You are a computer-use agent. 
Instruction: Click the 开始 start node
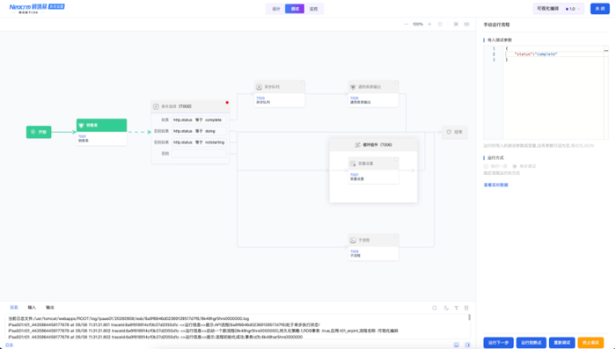[39, 132]
